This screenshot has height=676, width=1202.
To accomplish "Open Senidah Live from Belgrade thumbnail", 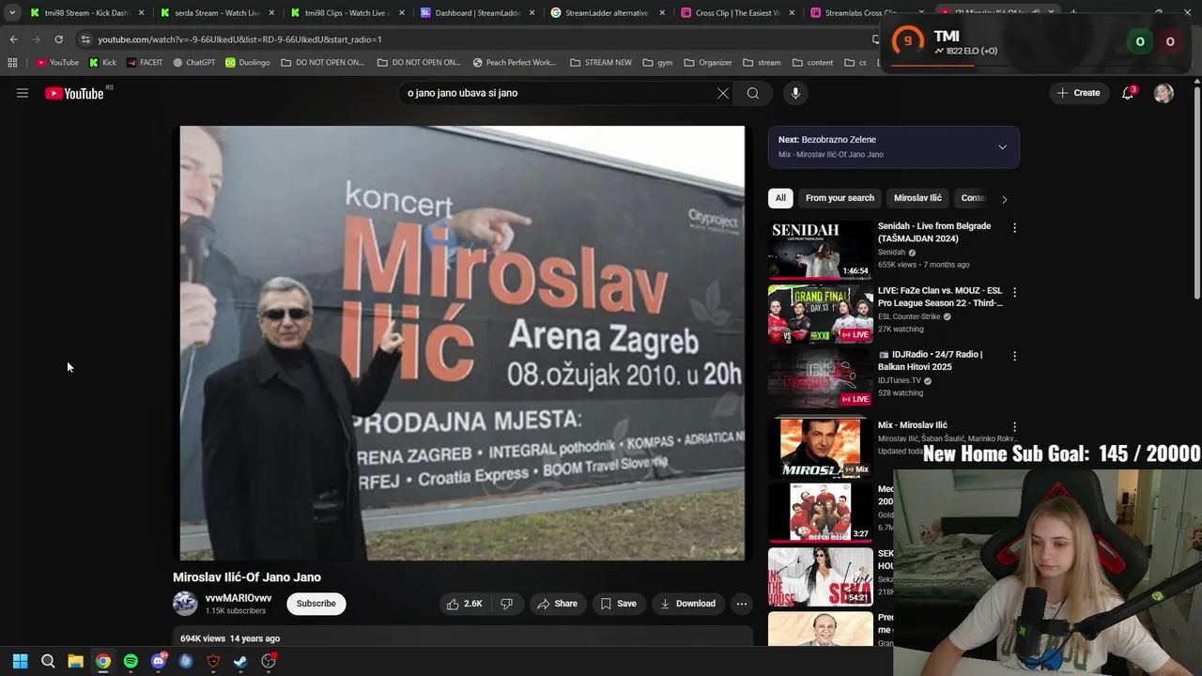I will pos(821,250).
